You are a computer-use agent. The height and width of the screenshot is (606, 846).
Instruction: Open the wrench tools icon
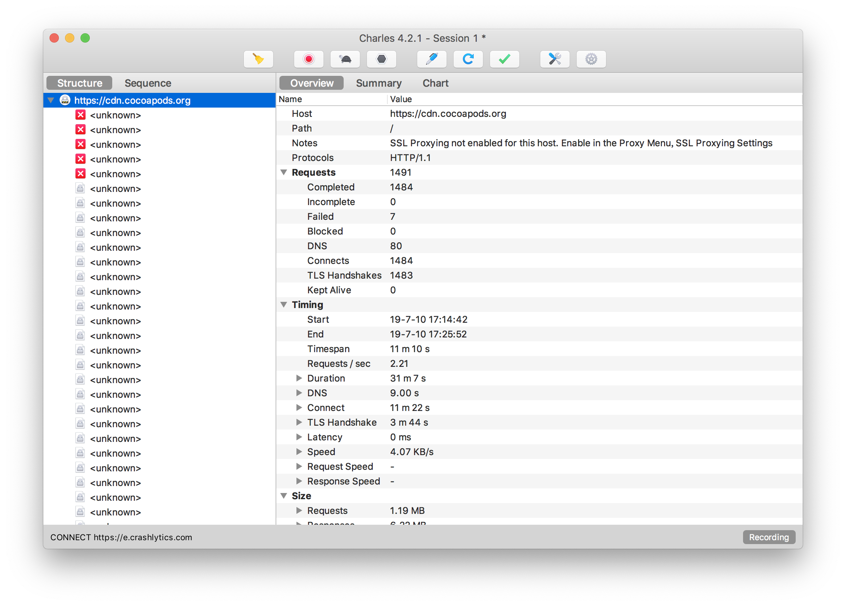click(x=555, y=59)
